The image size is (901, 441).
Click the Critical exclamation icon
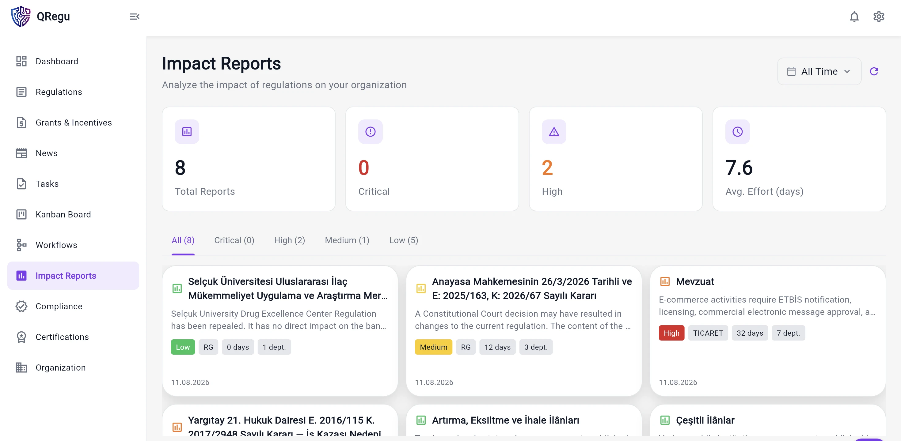click(371, 132)
